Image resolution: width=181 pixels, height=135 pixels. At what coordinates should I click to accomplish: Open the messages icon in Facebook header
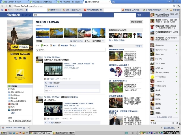pos(26,15)
